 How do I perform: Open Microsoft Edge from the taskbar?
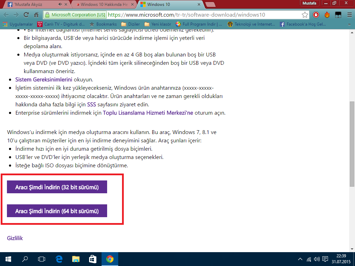coord(59,259)
